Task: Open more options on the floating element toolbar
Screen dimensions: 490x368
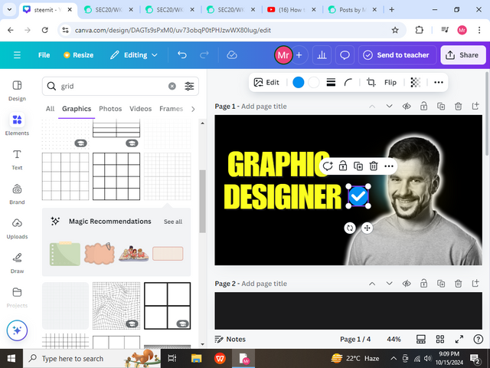Action: pos(389,166)
